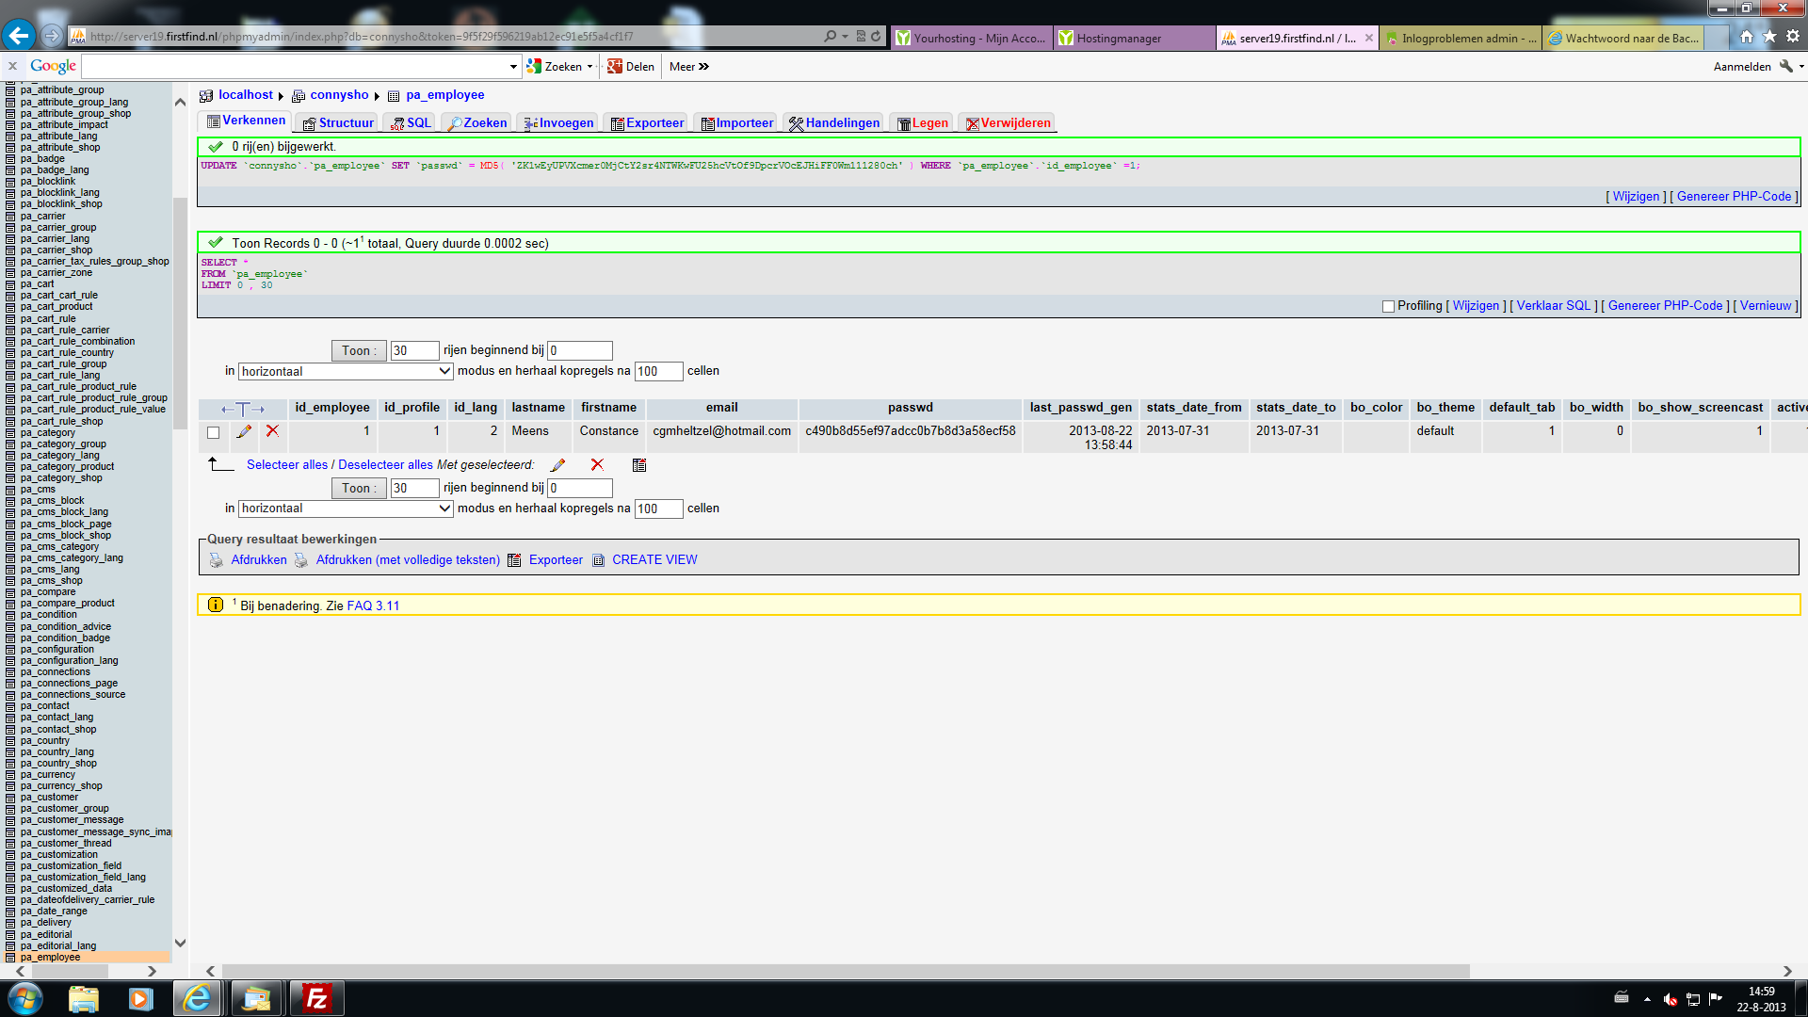
Task: Click the pencil edit icon in employee row
Action: pos(244,431)
